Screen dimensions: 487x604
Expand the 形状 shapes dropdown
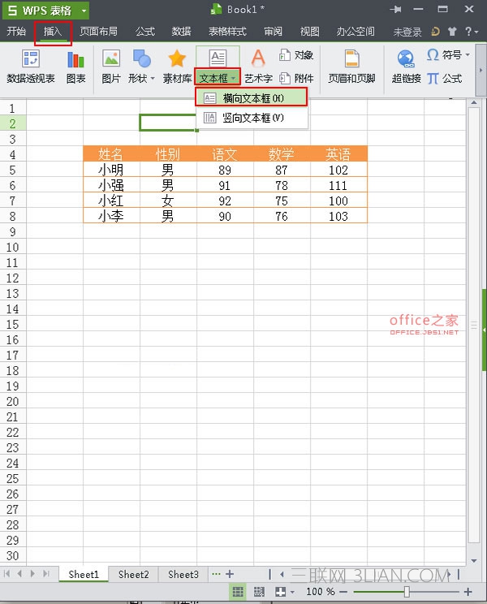(x=153, y=79)
